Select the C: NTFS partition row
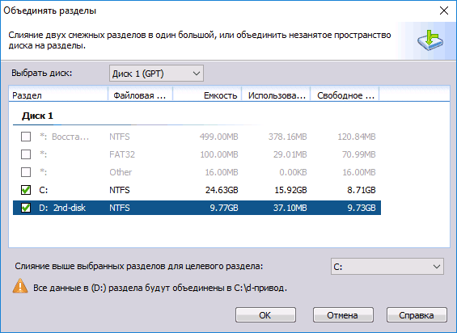The image size is (457, 333). coord(197,190)
